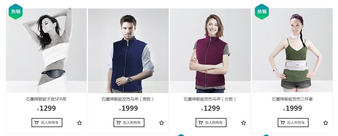Open the 石墨烯智能发热三件套 title link
This screenshot has height=136, width=338.
[x=292, y=99]
